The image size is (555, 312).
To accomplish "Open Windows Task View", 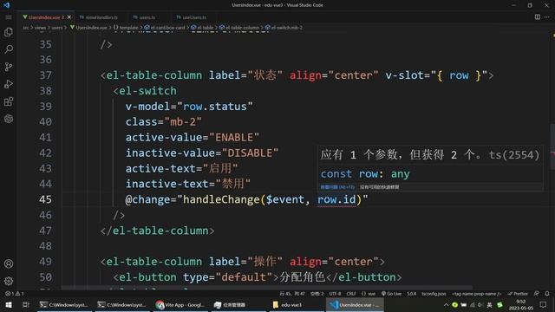I will click(25, 304).
